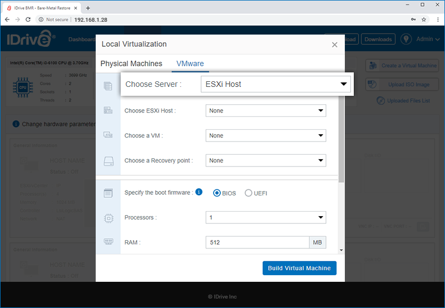Open the Uploaded Files List link
The image size is (445, 308).
pos(408,101)
